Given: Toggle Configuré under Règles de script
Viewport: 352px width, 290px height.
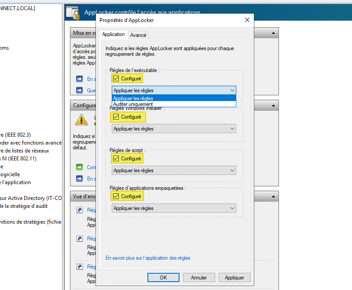Looking at the screenshot, I should [x=116, y=159].
